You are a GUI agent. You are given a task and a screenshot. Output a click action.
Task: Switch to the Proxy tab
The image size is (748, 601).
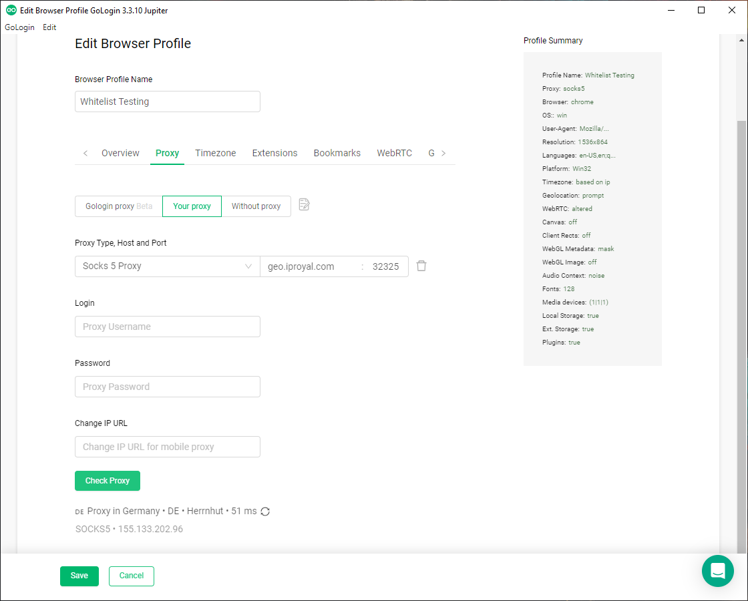167,153
